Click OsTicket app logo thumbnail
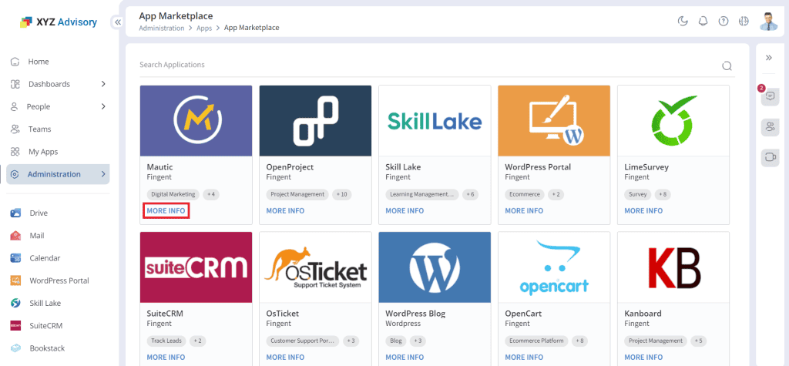Viewport: 789px width, 366px height. click(x=315, y=267)
